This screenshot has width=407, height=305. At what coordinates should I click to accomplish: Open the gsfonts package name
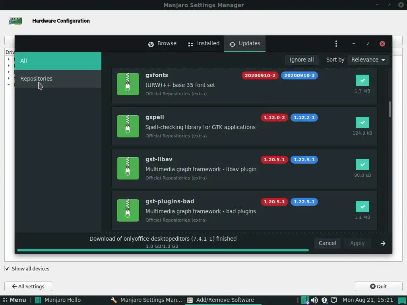click(157, 75)
